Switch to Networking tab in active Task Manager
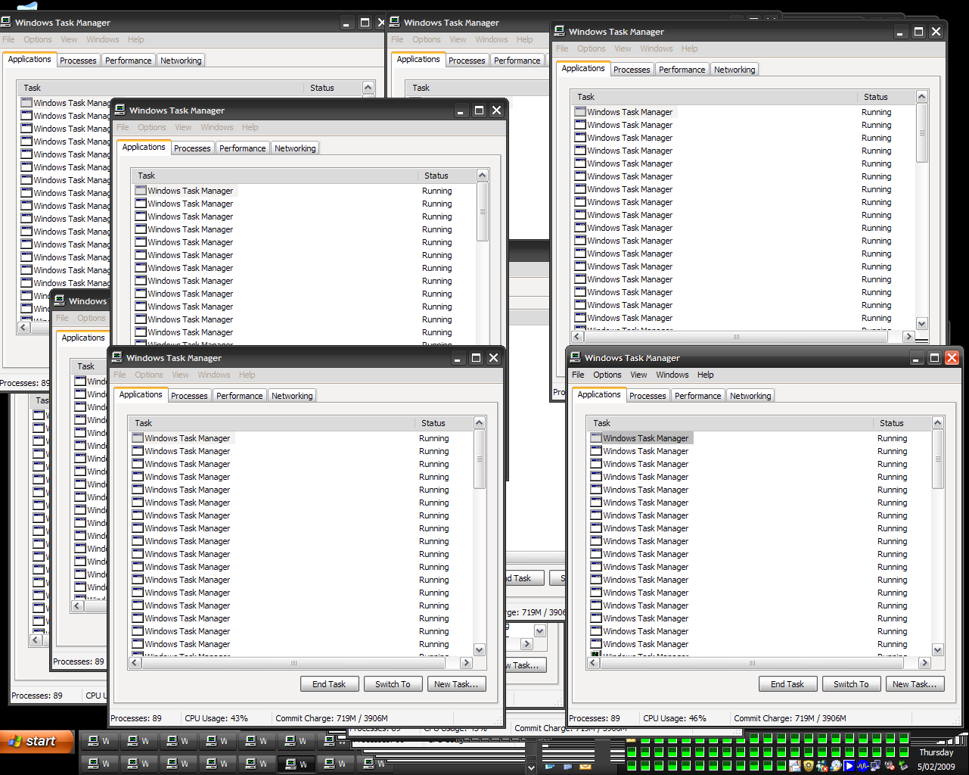 [x=750, y=396]
